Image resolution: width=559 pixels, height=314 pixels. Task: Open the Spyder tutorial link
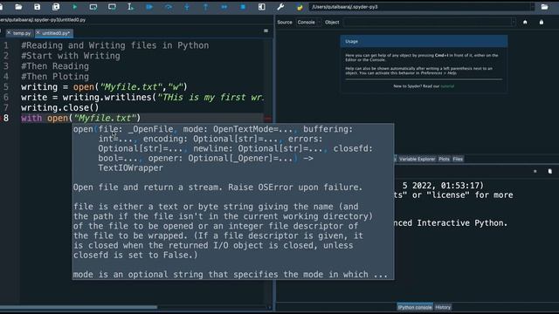coord(447,86)
